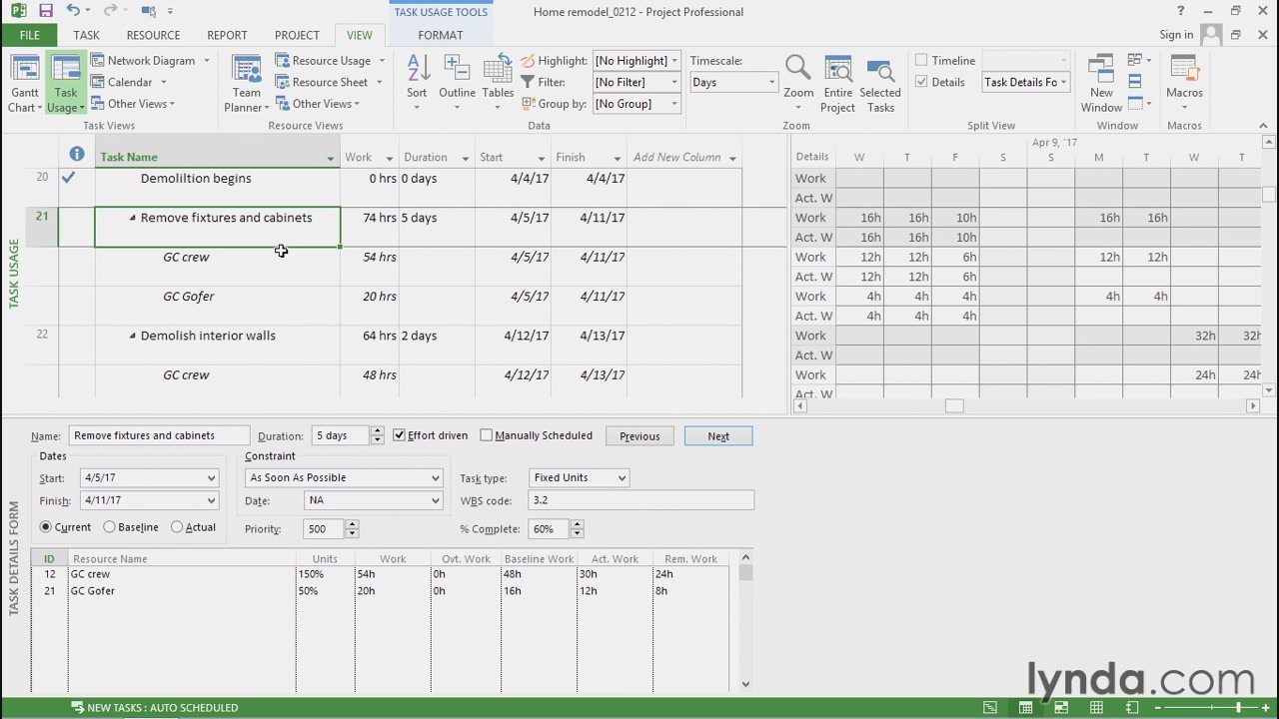Open the Task Details Form dropdown
The image size is (1279, 719).
1063,82
